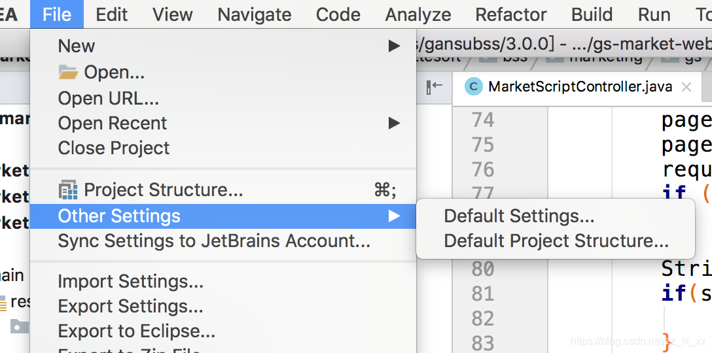
Task: Click the 'if(s' code on line 81
Action: 686,294
